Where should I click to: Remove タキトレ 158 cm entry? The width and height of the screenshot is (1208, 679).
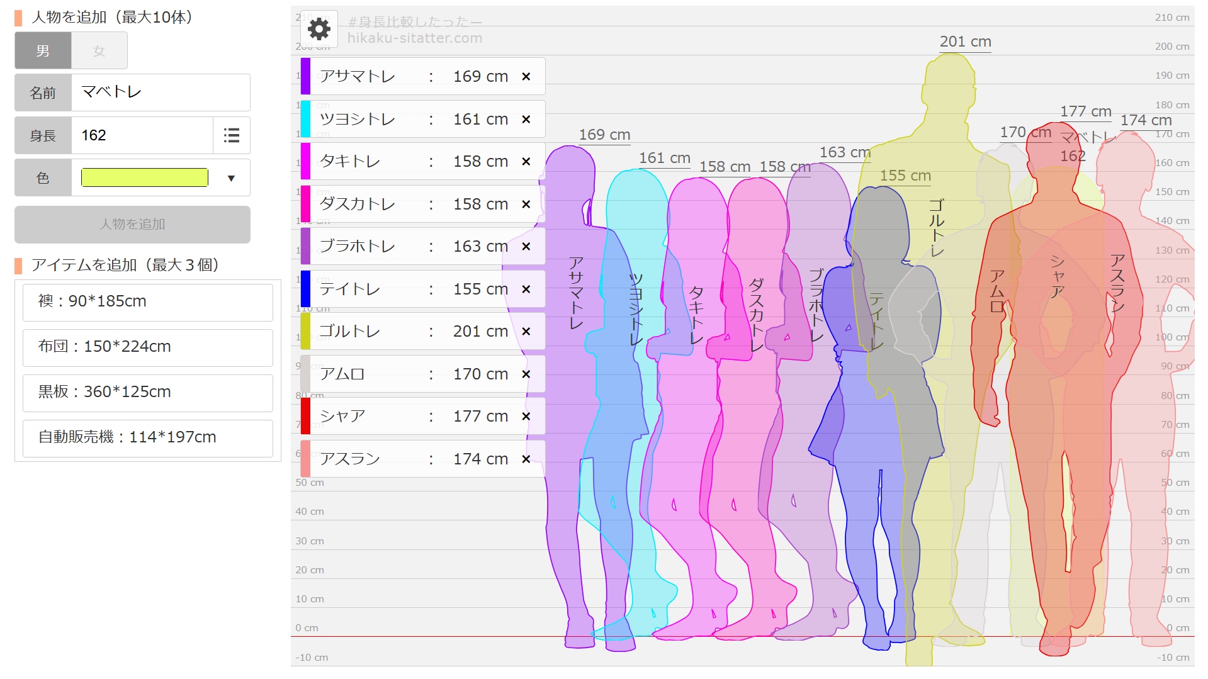pos(526,162)
